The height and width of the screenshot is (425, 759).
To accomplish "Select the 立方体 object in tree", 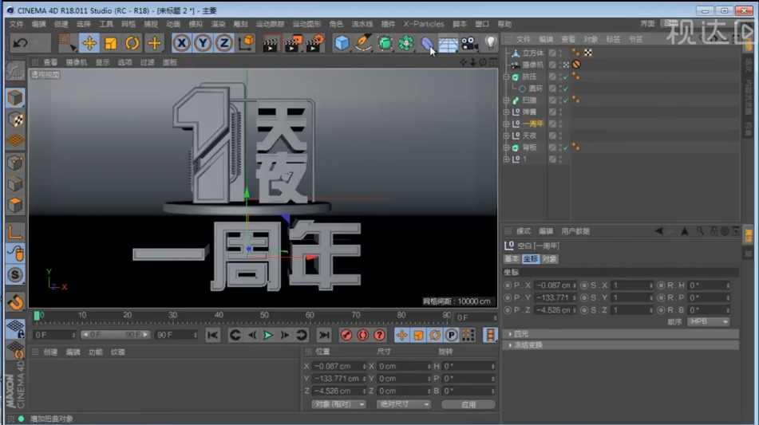I will [532, 53].
